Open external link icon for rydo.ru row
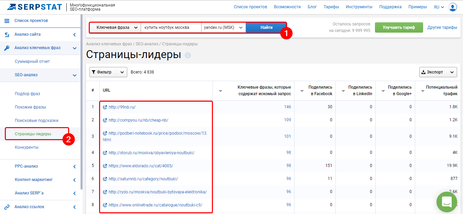The height and width of the screenshot is (214, 463). pos(105,192)
